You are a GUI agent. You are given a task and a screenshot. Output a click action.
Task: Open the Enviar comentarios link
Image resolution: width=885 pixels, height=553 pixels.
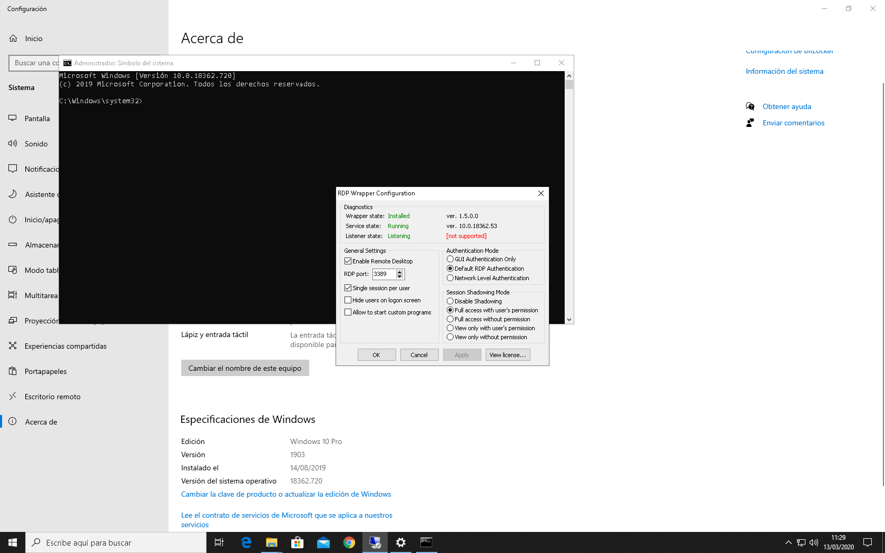(793, 123)
